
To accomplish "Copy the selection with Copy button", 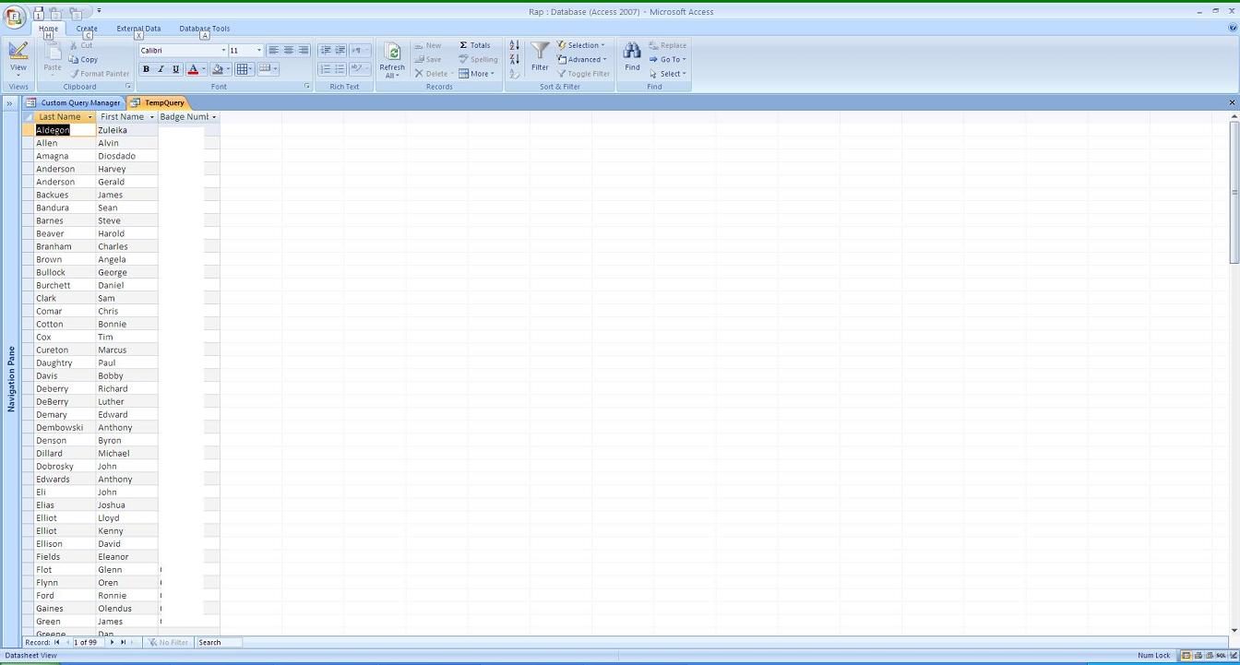I will [x=83, y=59].
